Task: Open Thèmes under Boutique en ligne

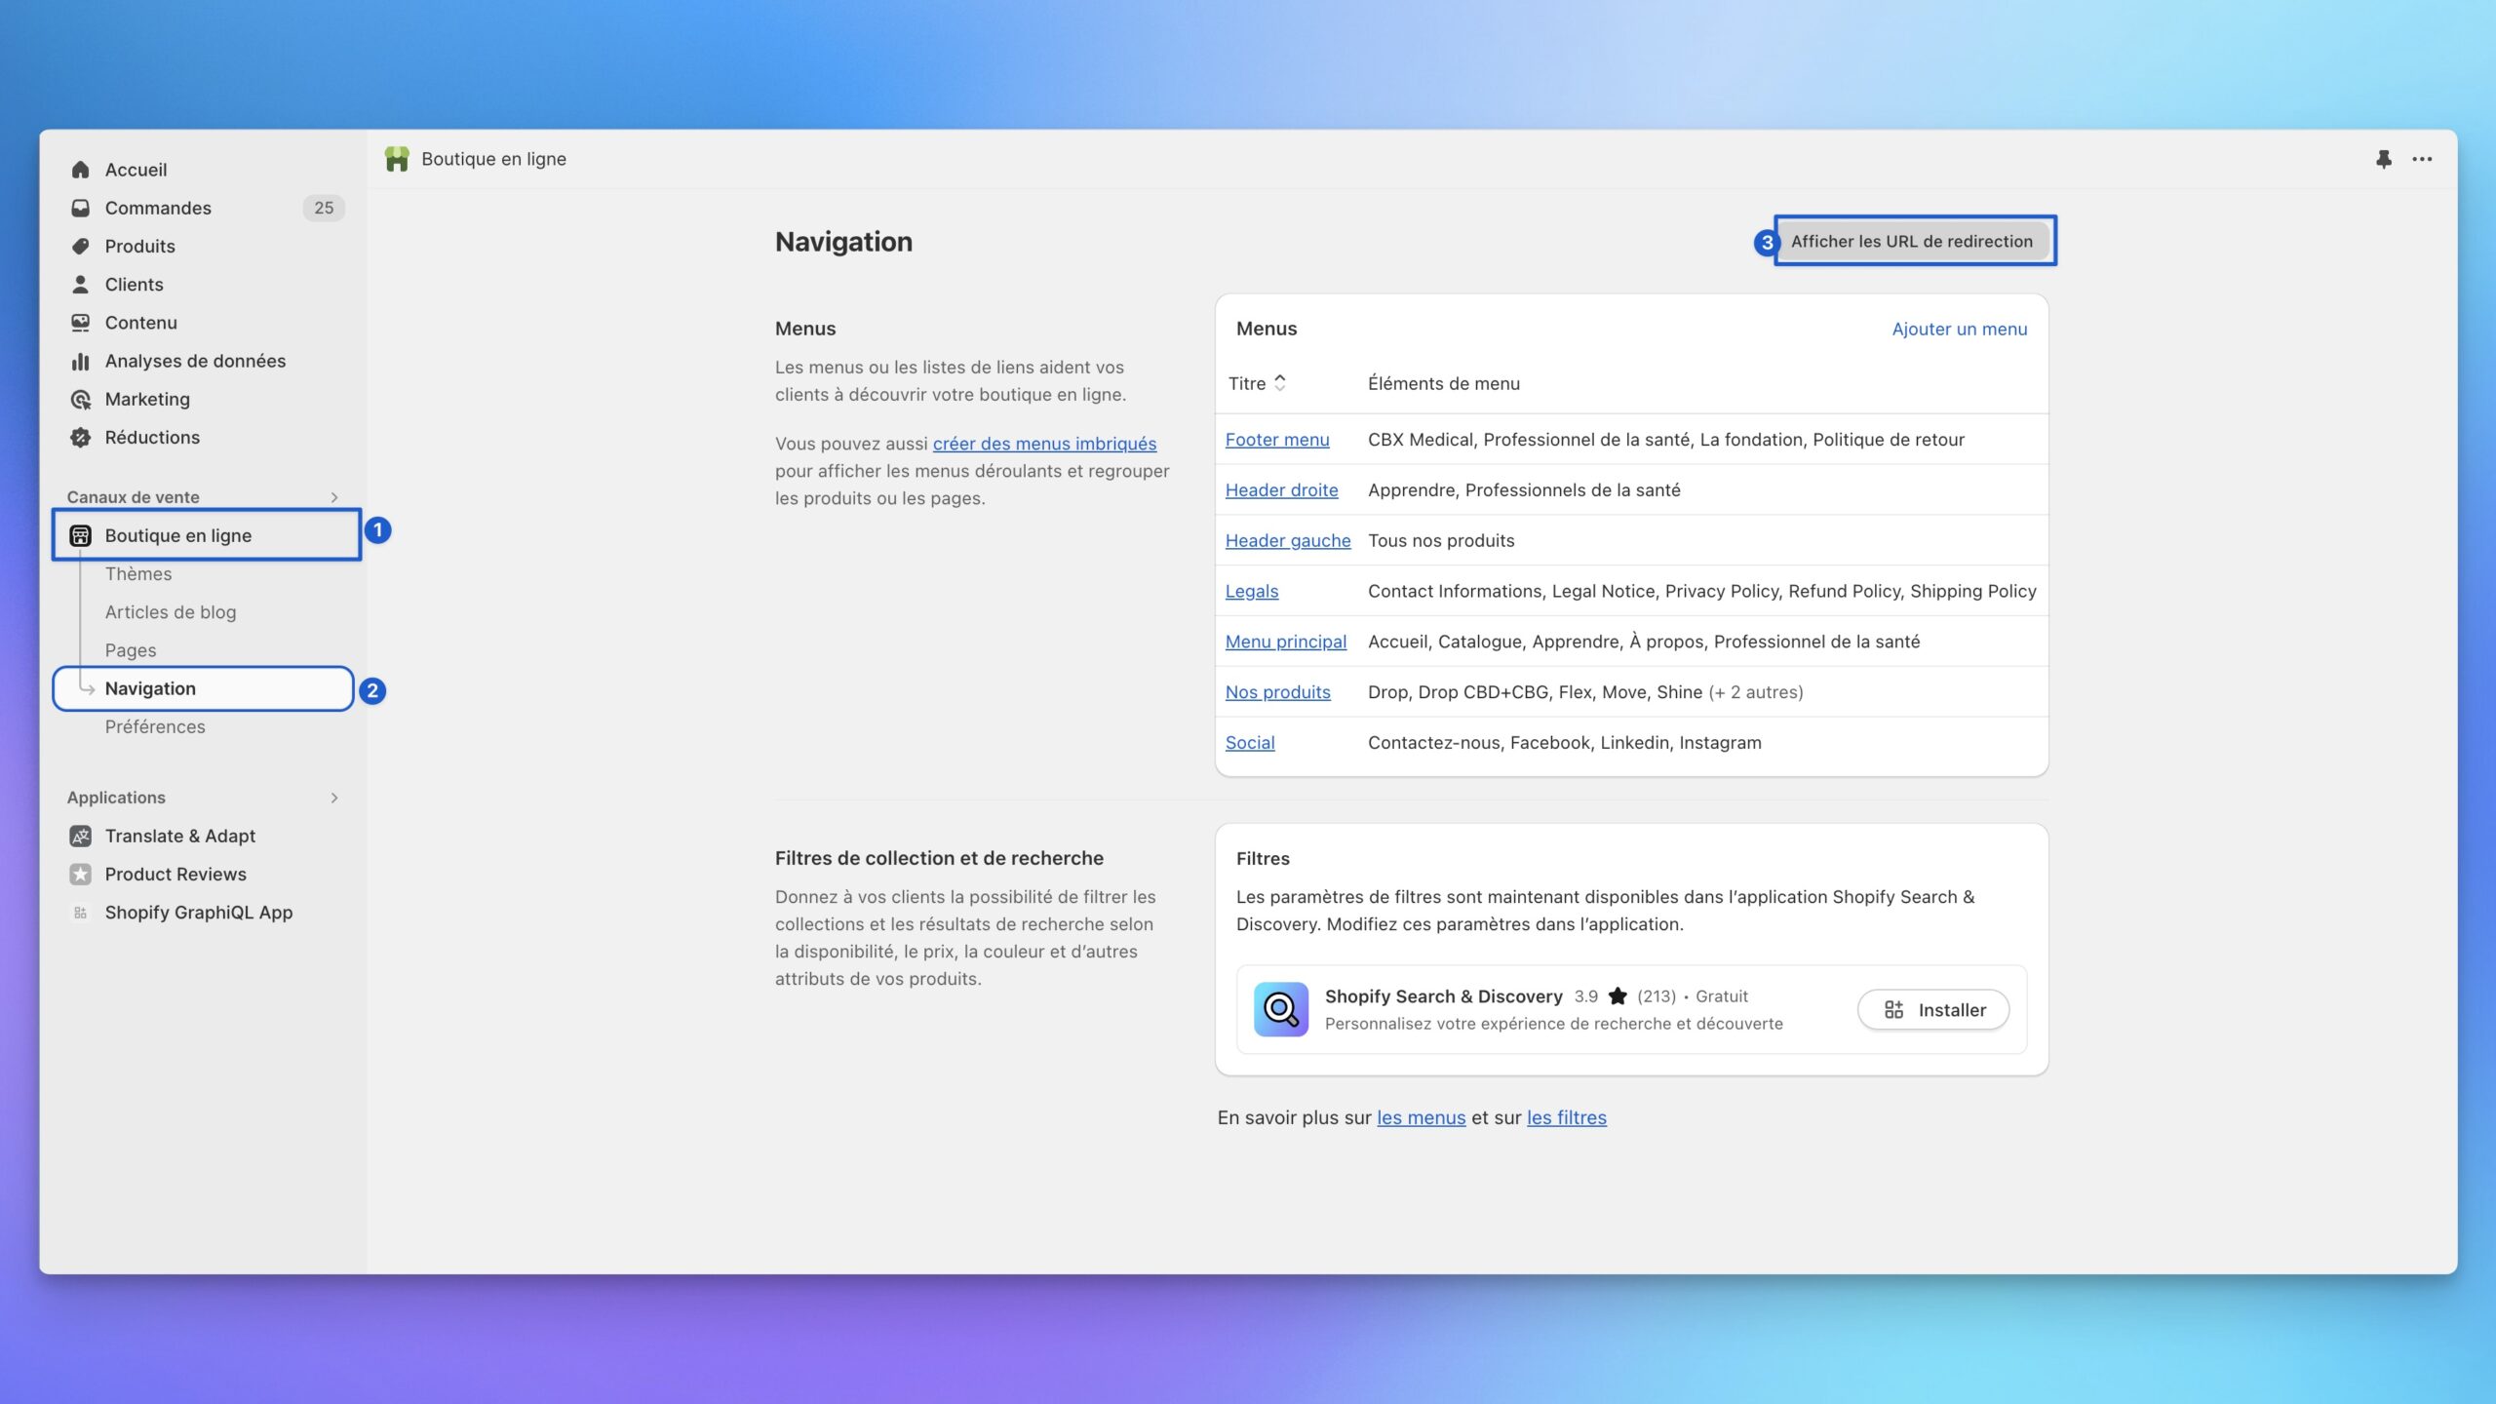Action: pyautogui.click(x=138, y=574)
